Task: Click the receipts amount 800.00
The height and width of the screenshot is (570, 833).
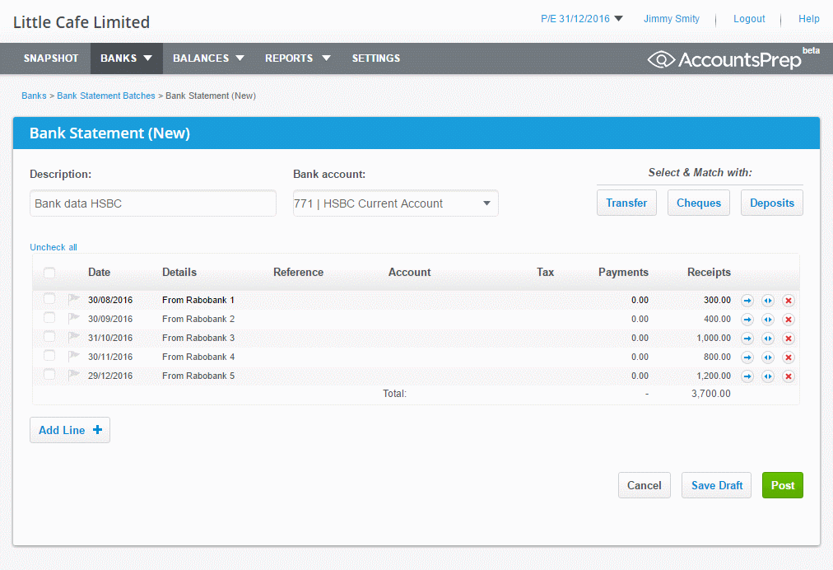Action: (x=717, y=357)
